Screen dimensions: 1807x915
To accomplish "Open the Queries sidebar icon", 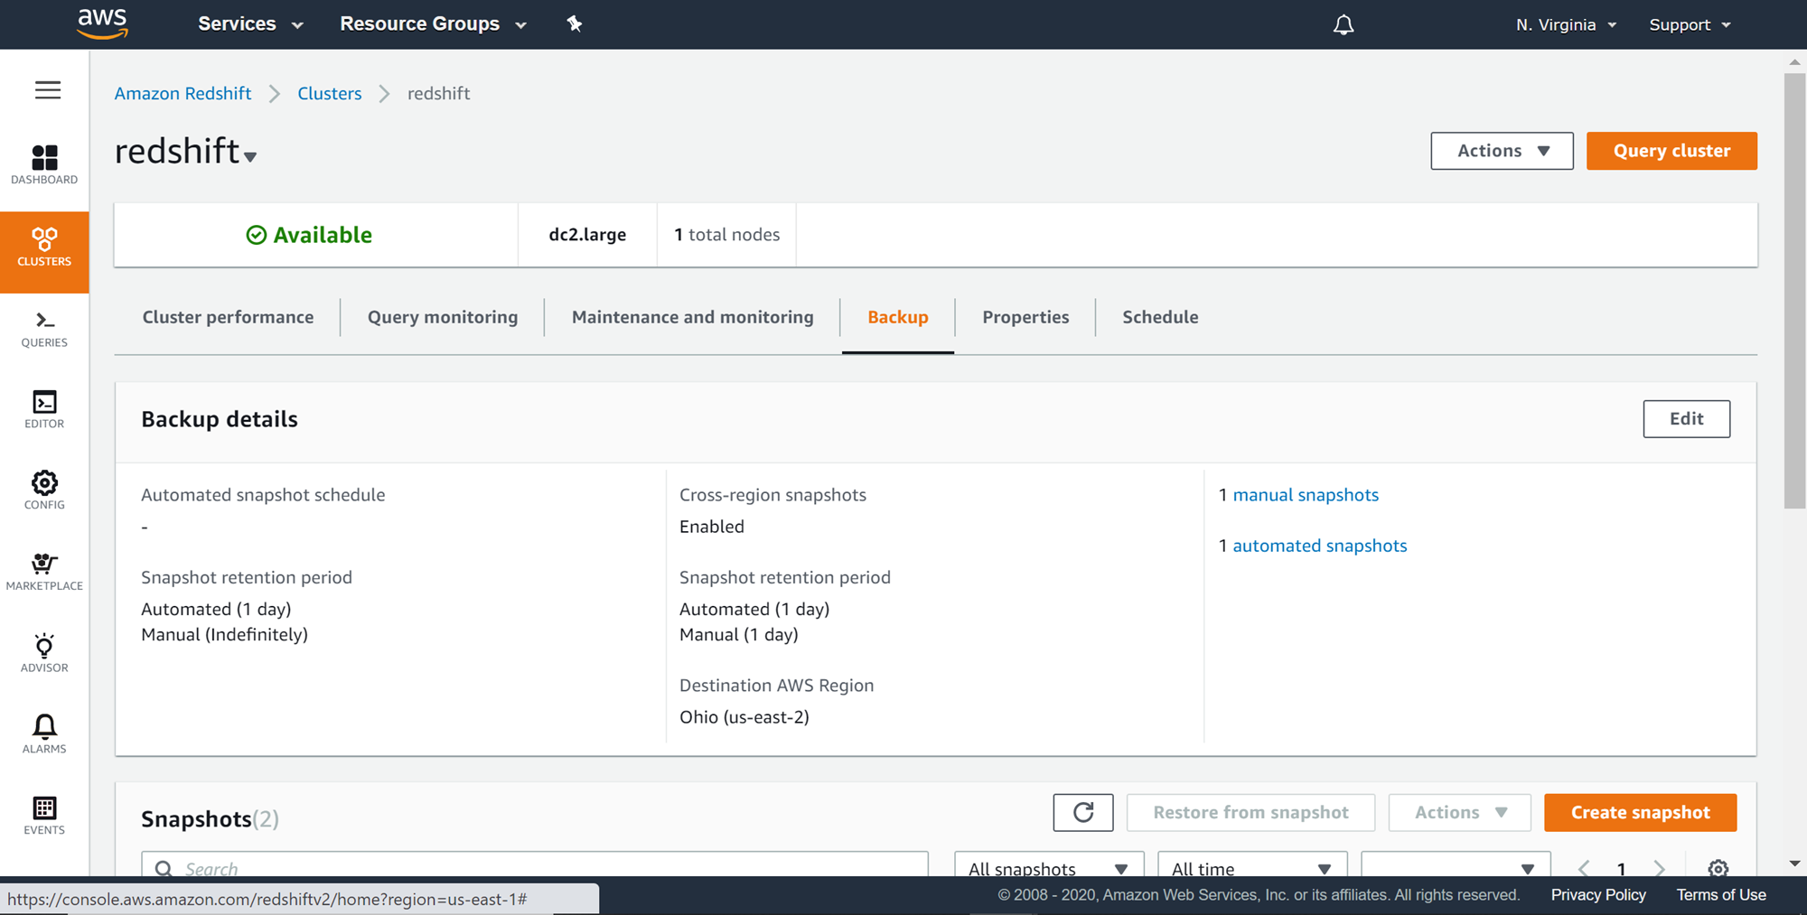I will (44, 329).
